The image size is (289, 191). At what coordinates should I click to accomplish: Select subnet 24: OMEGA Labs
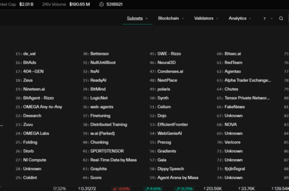[x=32, y=133]
